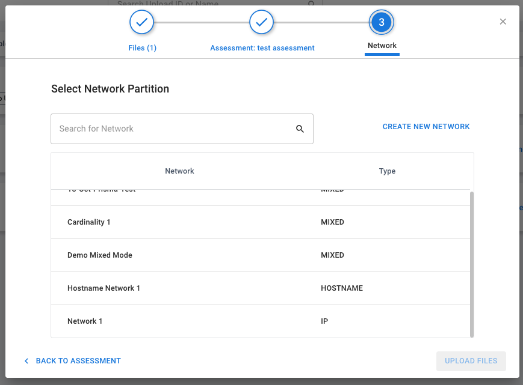Click the completed Files (1) step checkmark
The height and width of the screenshot is (385, 523).
pyautogui.click(x=141, y=22)
